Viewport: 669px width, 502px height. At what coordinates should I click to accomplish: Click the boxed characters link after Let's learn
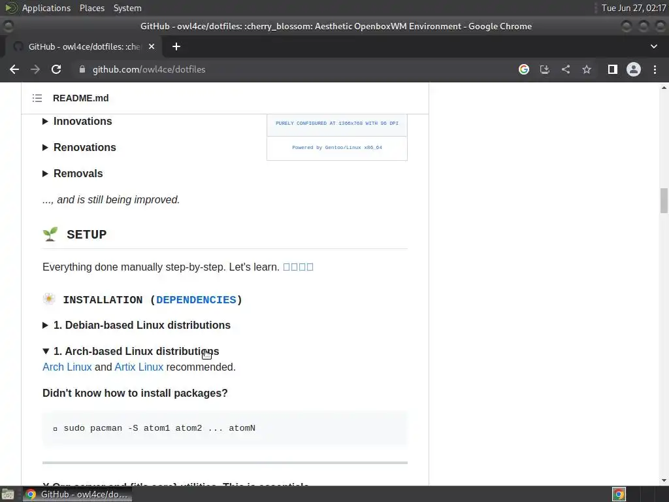pos(298,267)
